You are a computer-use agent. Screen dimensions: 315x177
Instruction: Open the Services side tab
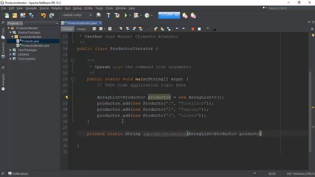tap(3, 50)
